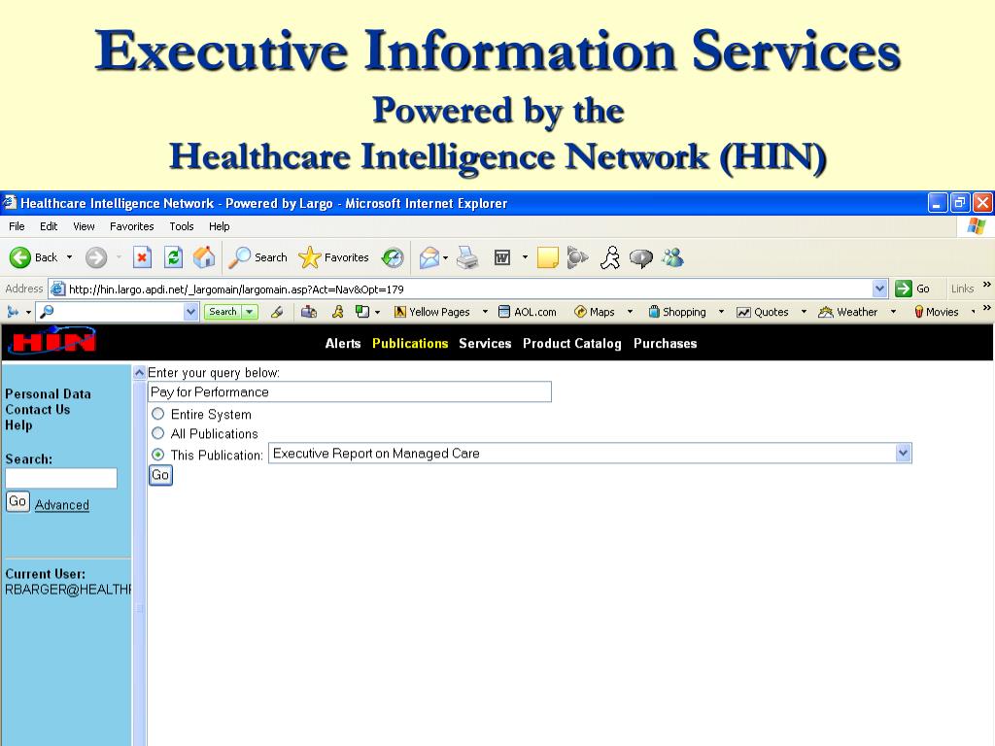Click the small AIM figure in the AOL toolbar
Viewport: 995px width, 746px height.
tap(337, 312)
